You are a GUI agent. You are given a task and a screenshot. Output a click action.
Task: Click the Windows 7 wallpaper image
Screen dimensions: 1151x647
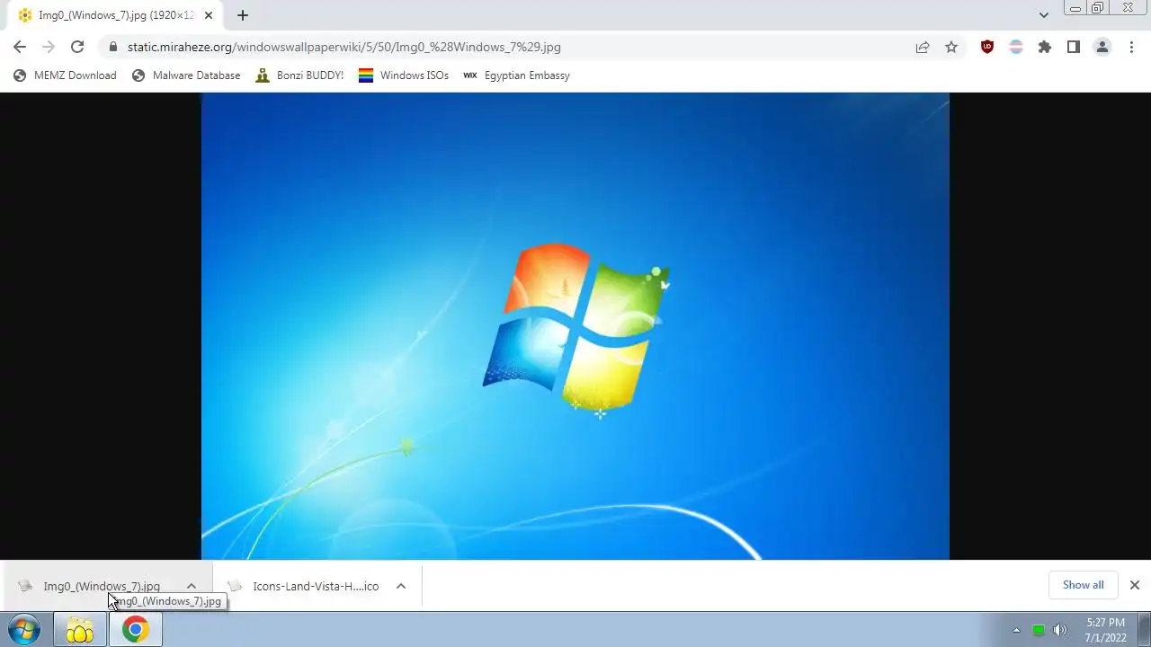(575, 326)
